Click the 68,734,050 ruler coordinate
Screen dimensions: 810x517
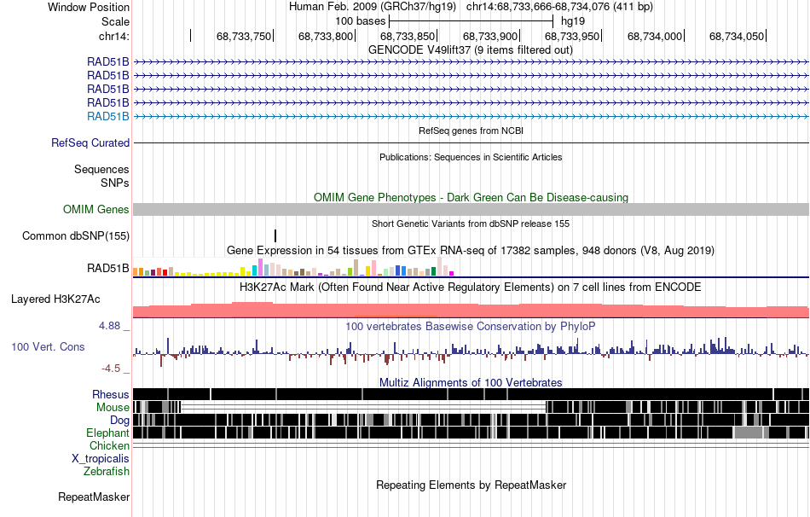click(736, 36)
